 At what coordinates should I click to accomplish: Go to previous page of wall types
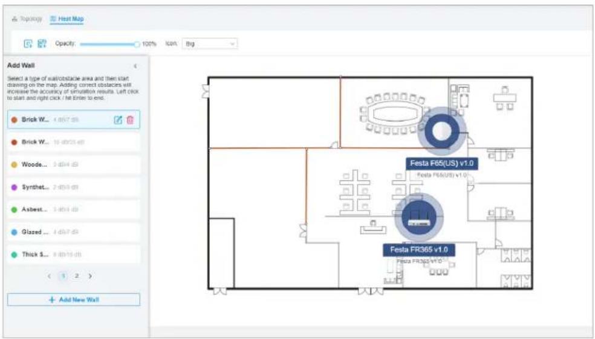50,276
